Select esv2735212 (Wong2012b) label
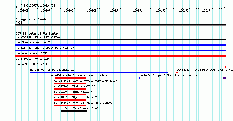233x121 pixels. point(33,59)
